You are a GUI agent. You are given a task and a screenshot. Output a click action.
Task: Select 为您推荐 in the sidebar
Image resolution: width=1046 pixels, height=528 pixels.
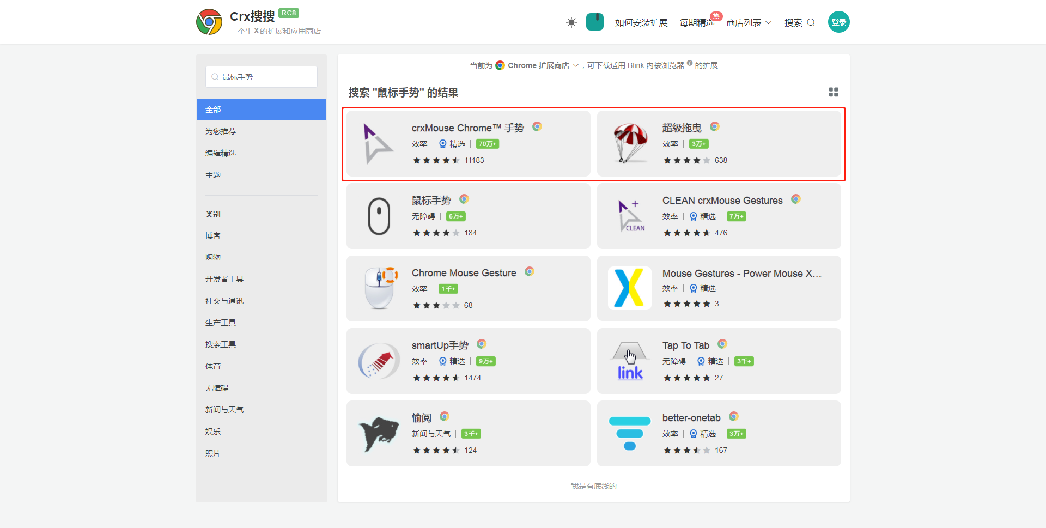click(x=221, y=131)
